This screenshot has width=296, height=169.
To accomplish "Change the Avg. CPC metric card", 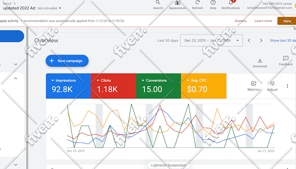I will [204, 86].
